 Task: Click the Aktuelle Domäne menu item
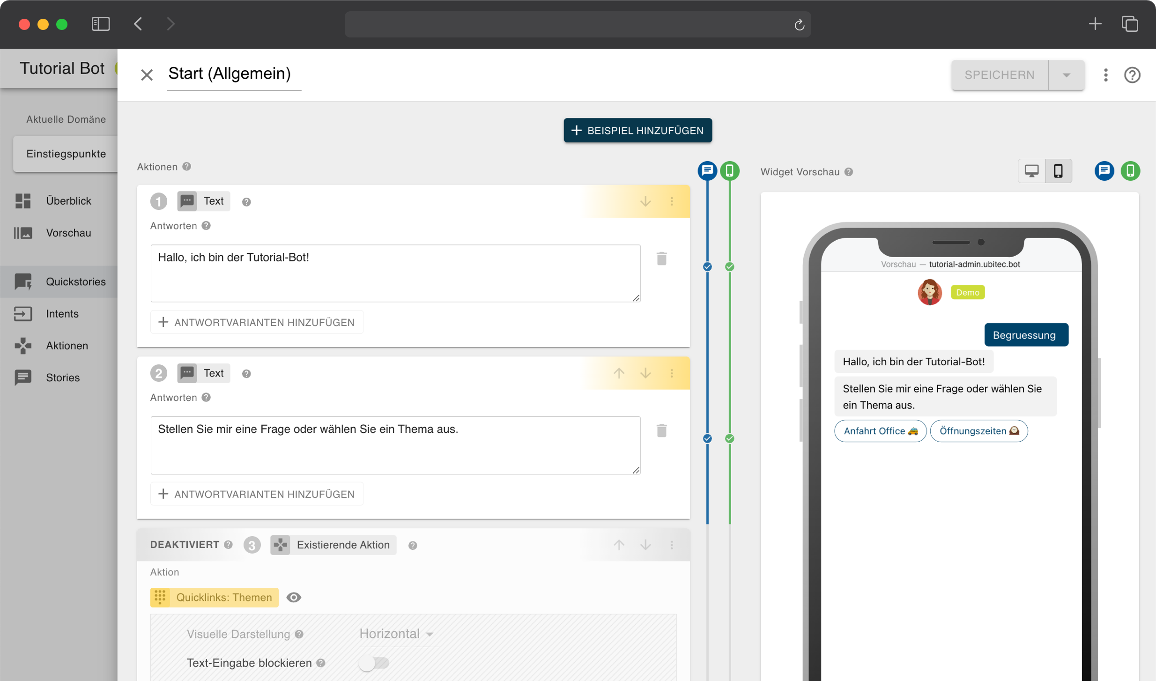point(66,118)
